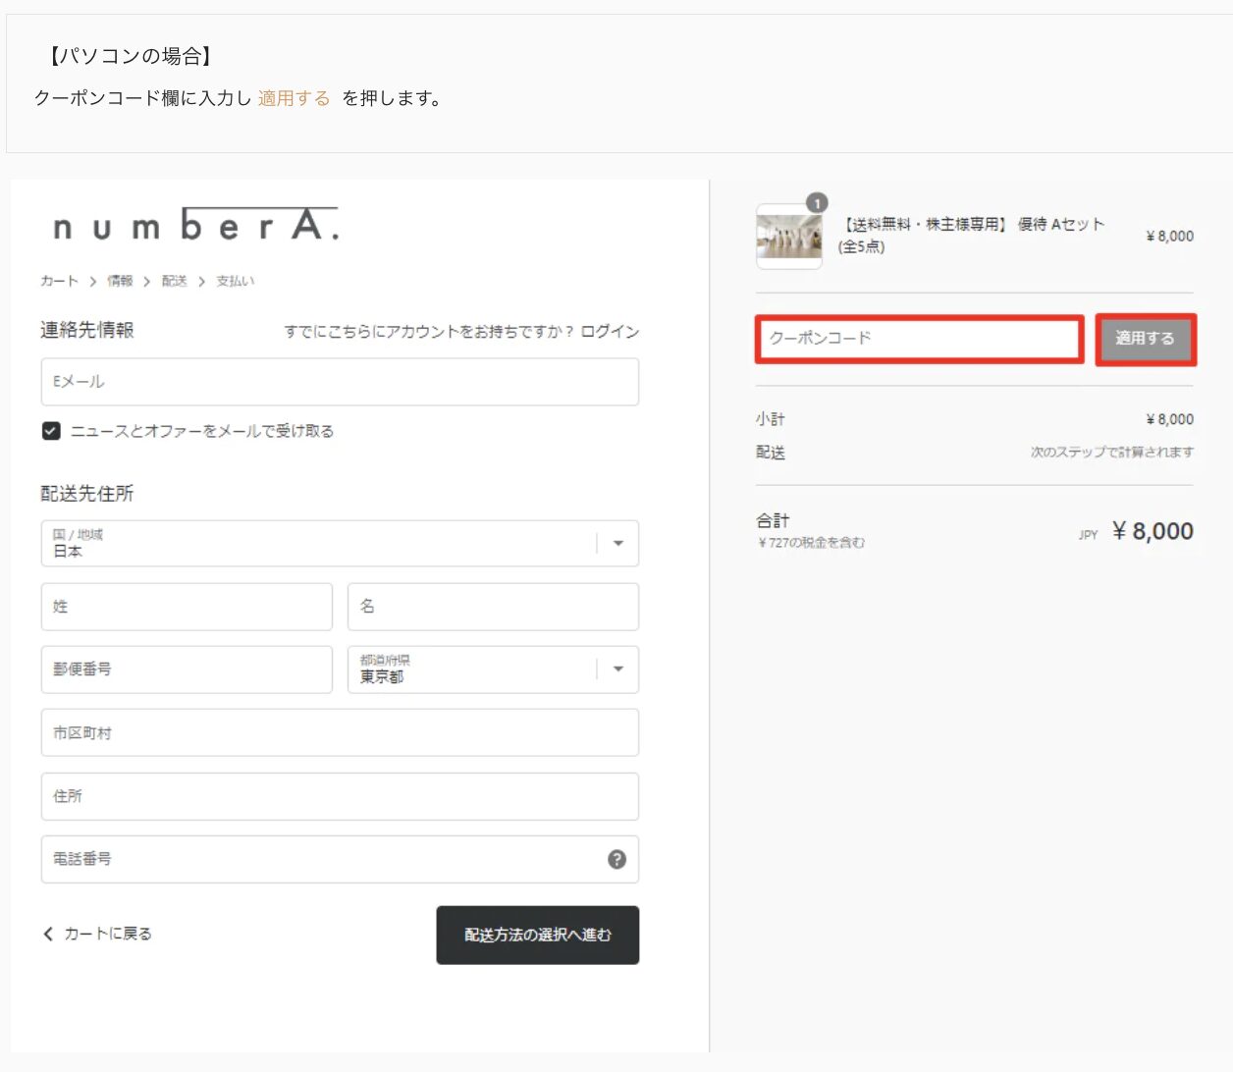Click the ログイン link
The width and height of the screenshot is (1233, 1072).
coord(610,331)
